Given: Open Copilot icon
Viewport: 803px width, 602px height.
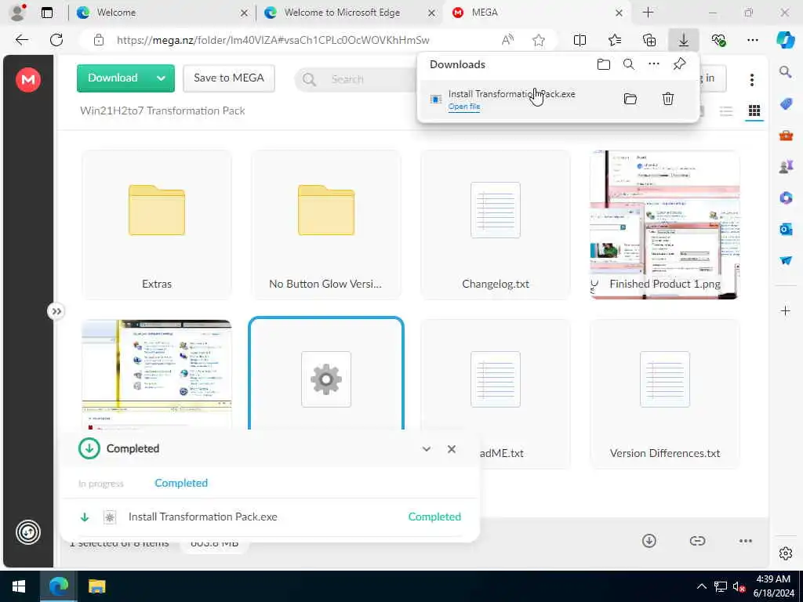Looking at the screenshot, I should pos(786,40).
